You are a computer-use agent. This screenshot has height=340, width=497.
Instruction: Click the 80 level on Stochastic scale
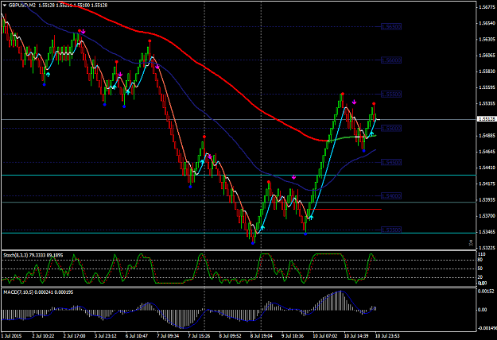point(480,260)
